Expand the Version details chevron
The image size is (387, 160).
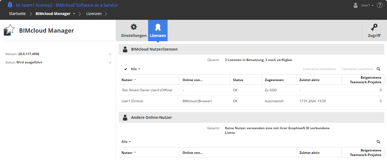coord(110,54)
